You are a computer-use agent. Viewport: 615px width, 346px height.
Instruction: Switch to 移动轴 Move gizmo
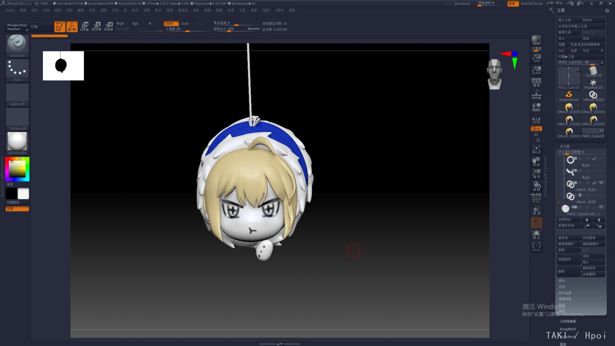coord(84,27)
